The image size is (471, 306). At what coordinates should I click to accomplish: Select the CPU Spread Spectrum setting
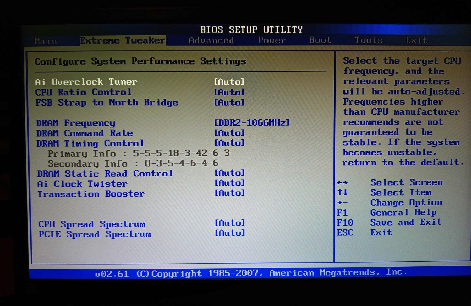(92, 224)
